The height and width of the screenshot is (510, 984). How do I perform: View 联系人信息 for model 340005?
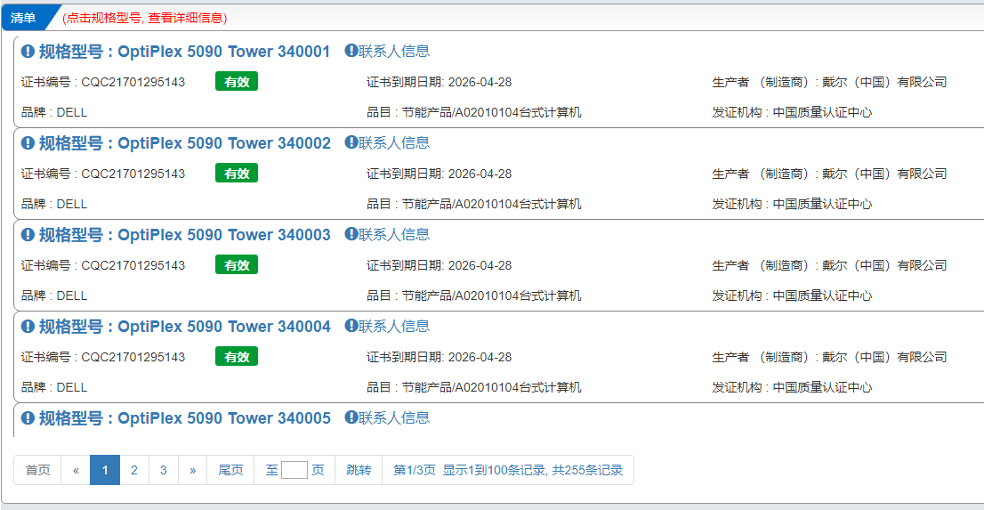click(x=394, y=418)
